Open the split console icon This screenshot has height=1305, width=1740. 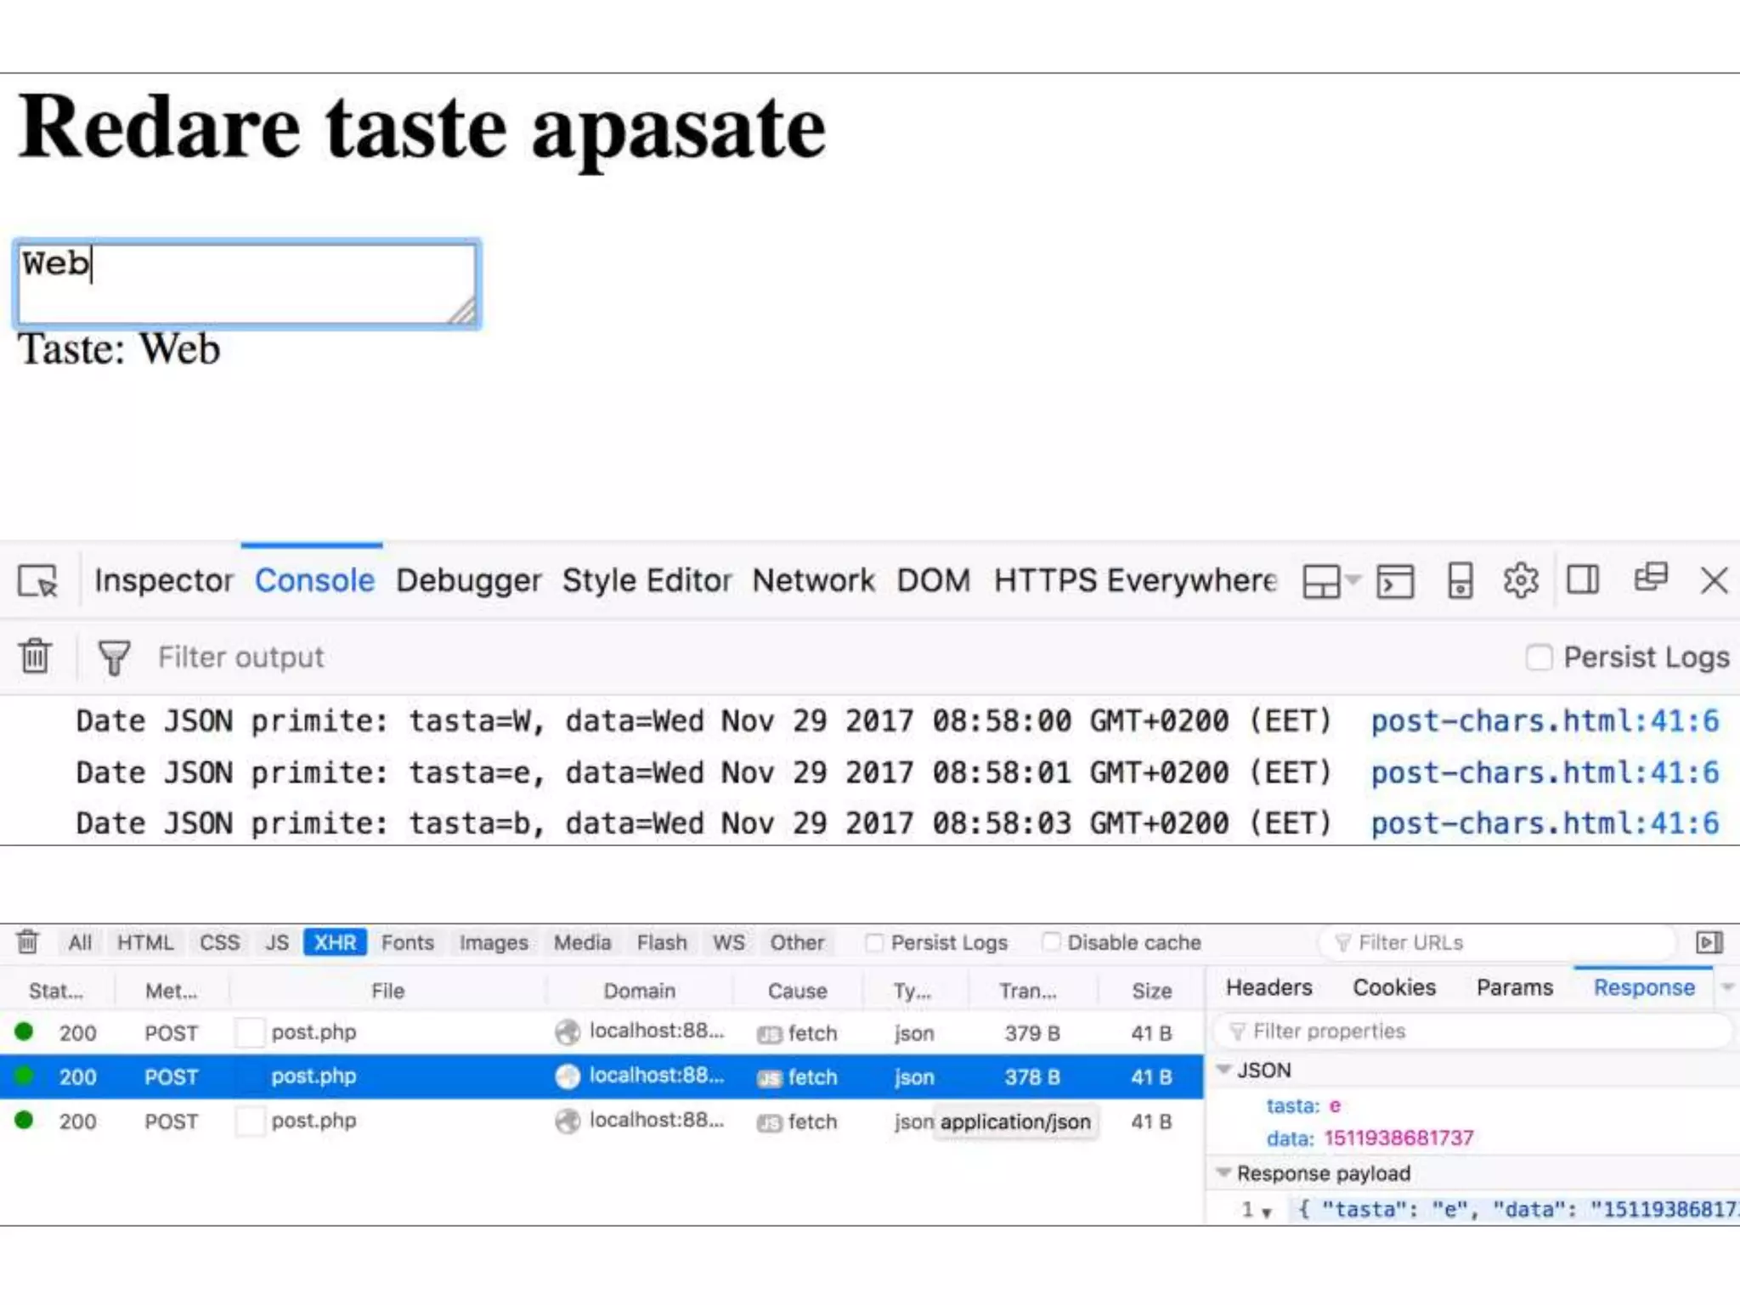point(1395,581)
